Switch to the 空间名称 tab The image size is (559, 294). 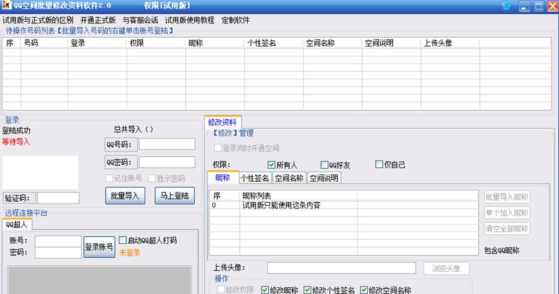(x=289, y=178)
